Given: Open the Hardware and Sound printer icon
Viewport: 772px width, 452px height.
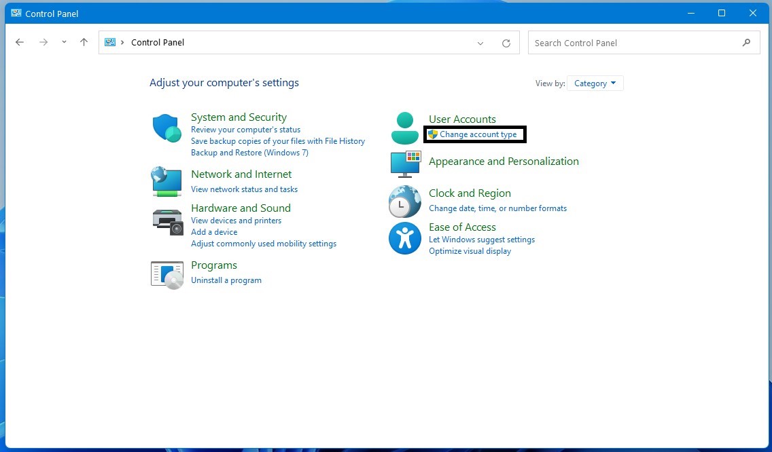Looking at the screenshot, I should point(168,222).
